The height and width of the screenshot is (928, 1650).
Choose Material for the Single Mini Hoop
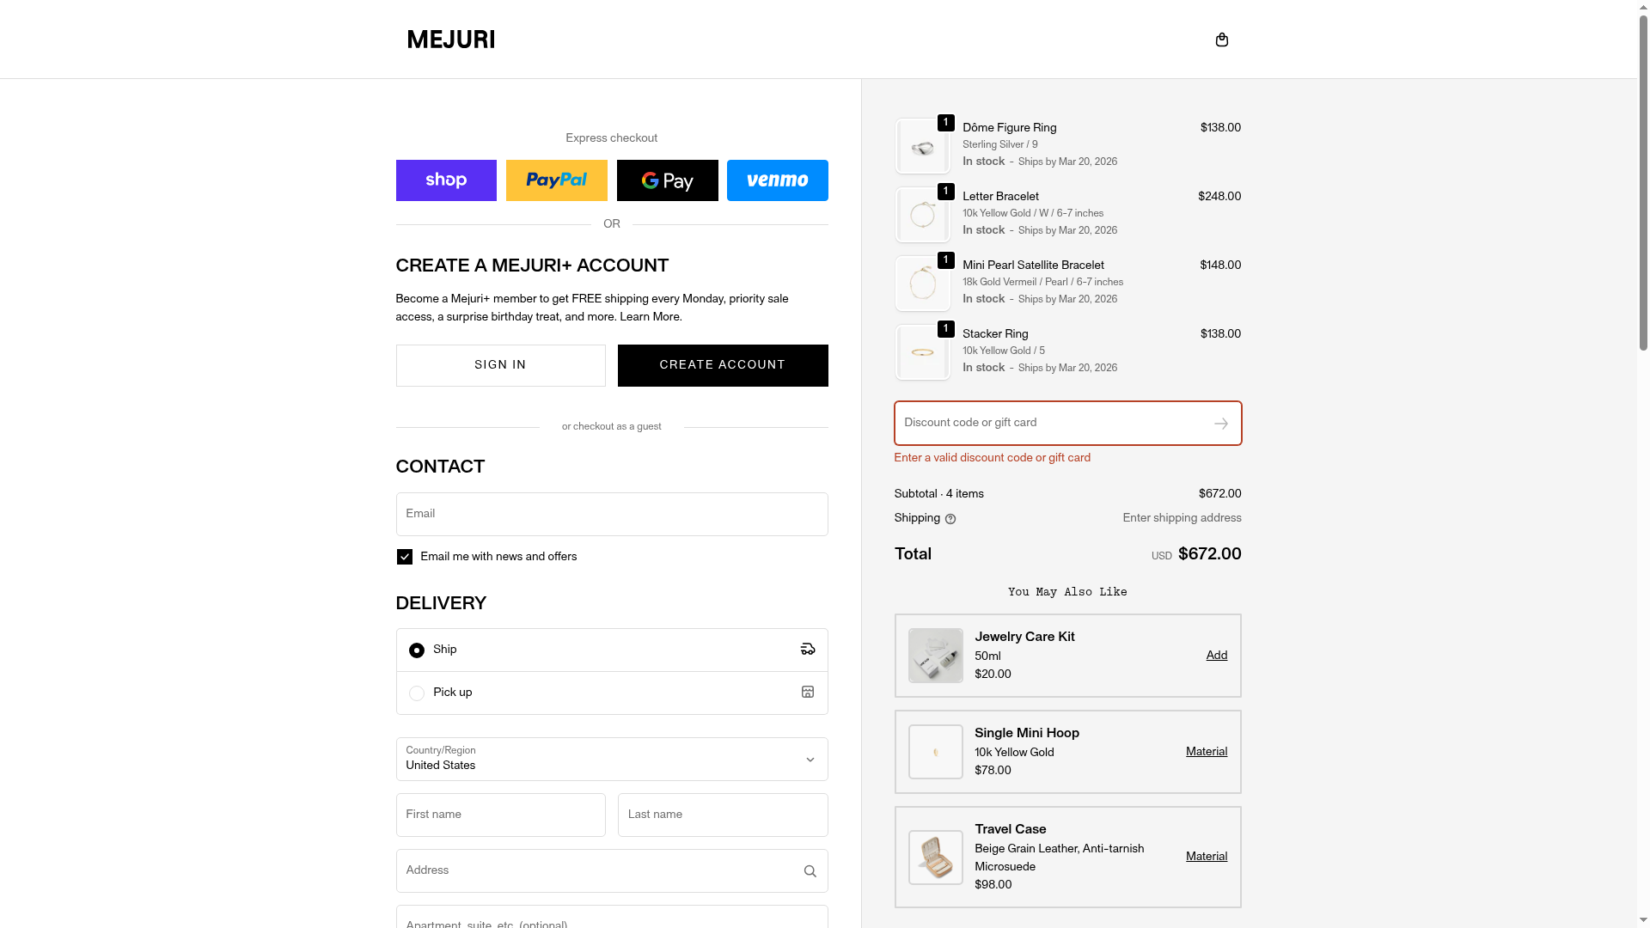[1206, 752]
